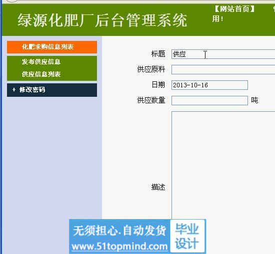
Task: Open 发布供应信息 in the sidebar
Action: coord(41,62)
